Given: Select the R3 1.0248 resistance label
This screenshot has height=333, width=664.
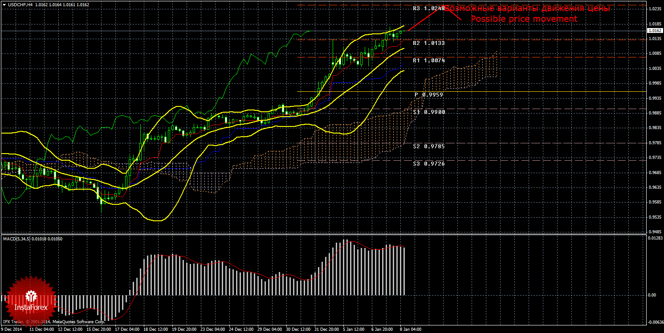Looking at the screenshot, I should click(x=428, y=8).
